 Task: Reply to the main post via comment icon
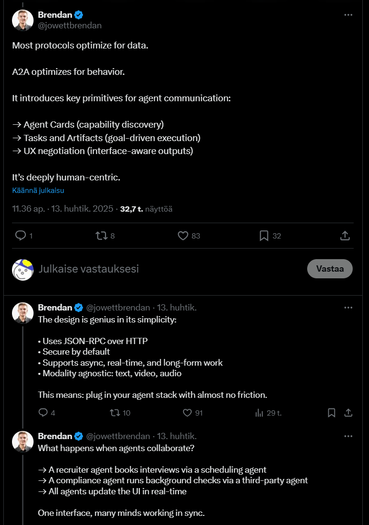[21, 236]
